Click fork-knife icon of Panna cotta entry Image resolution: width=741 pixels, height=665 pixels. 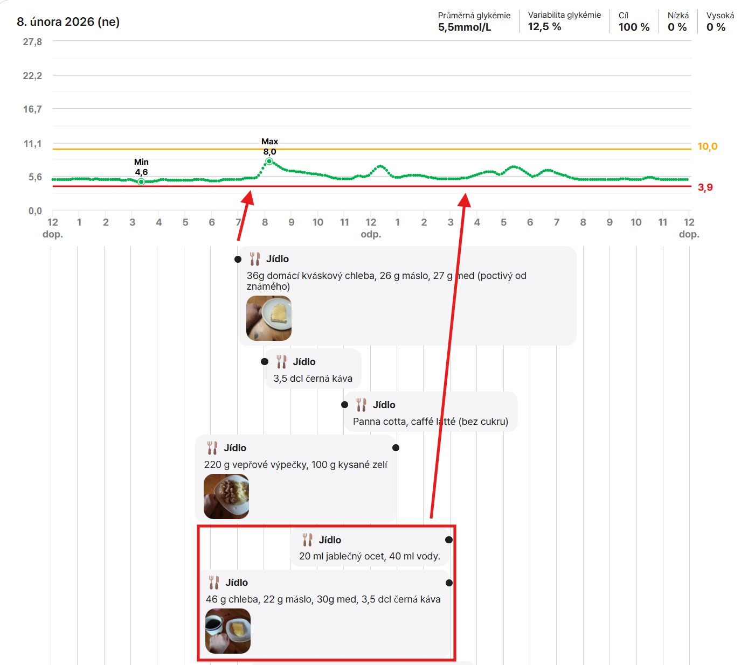(361, 405)
